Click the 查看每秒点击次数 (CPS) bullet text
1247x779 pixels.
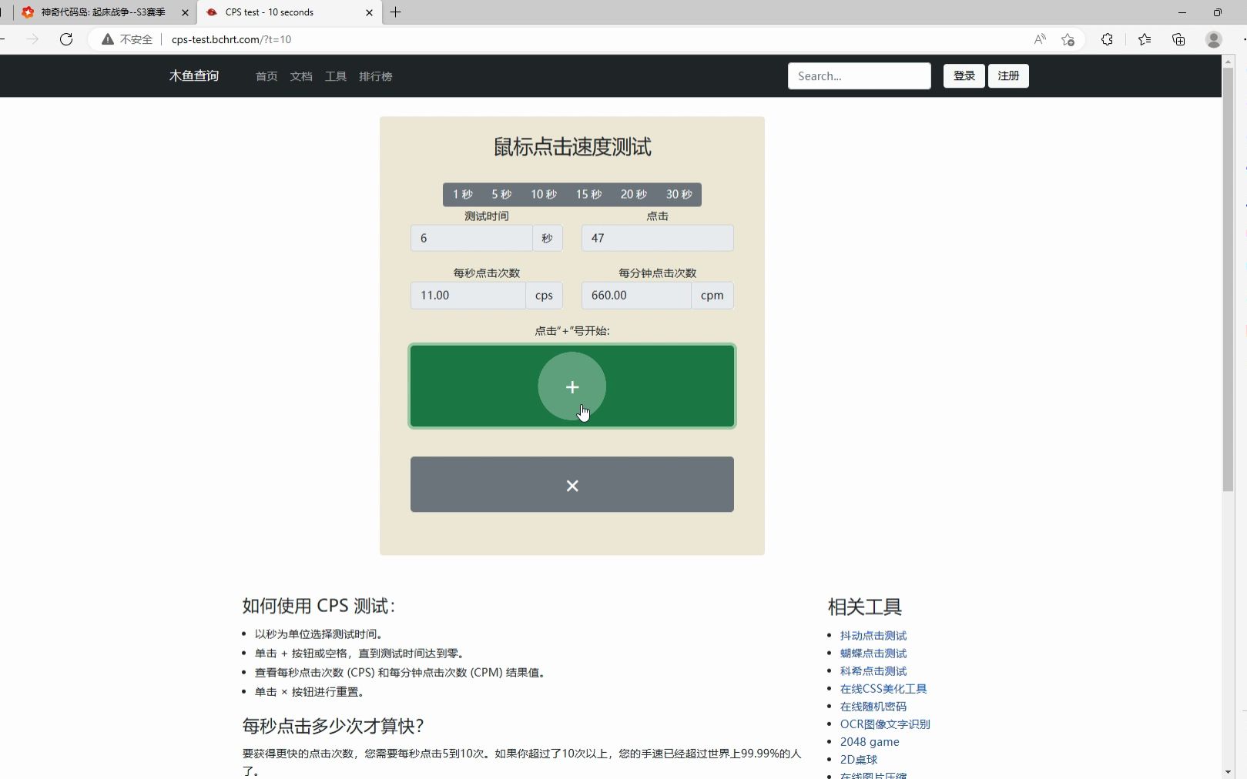(402, 673)
